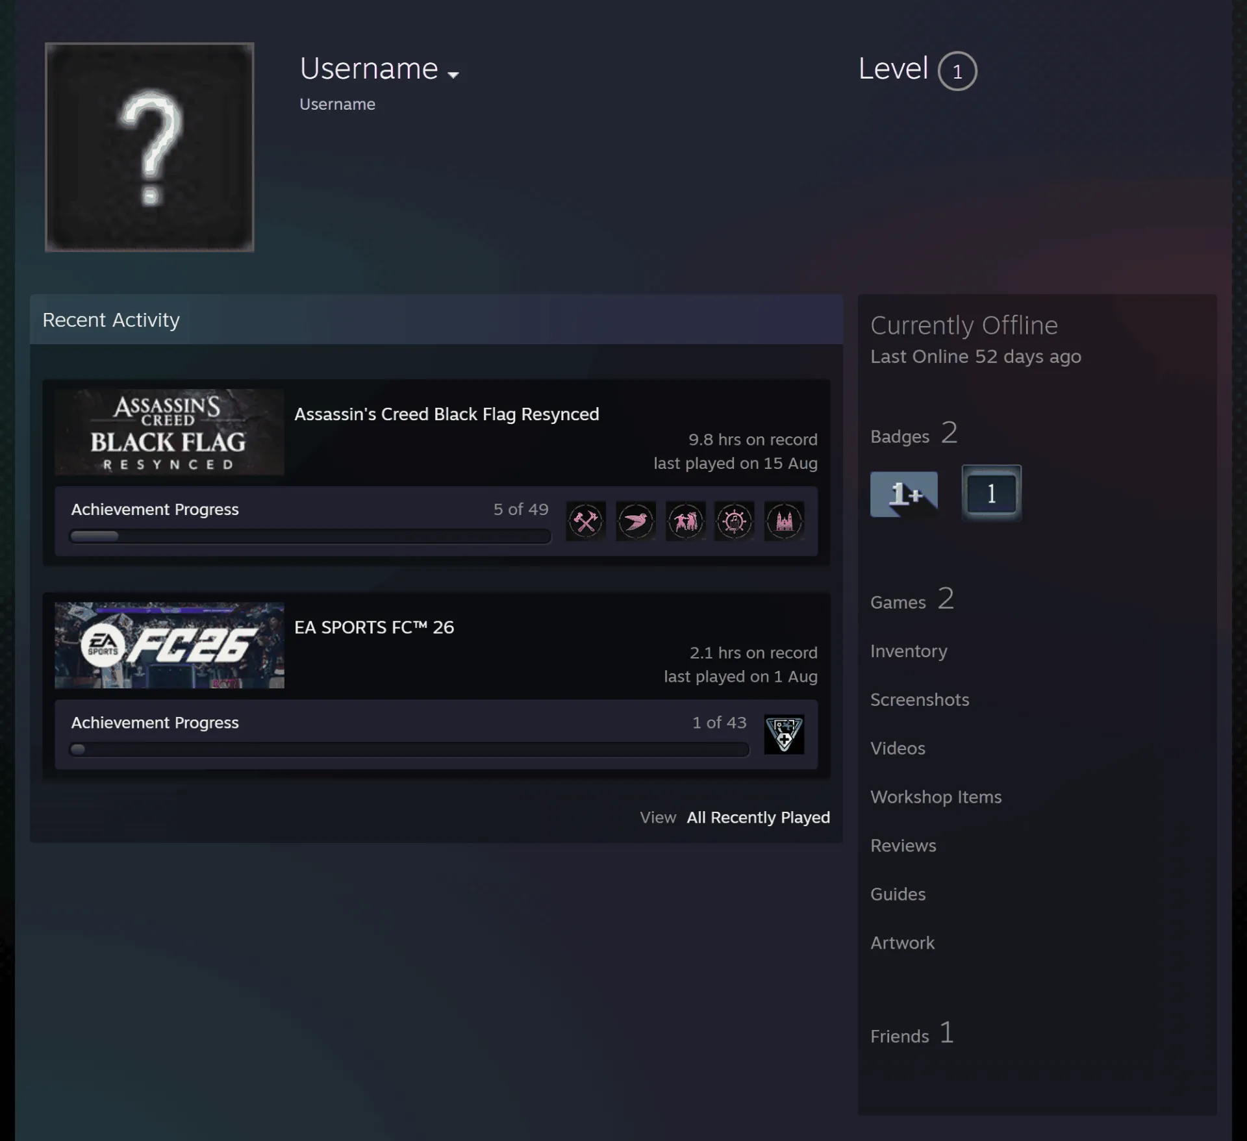
Task: Open the Friends list
Action: [913, 1033]
